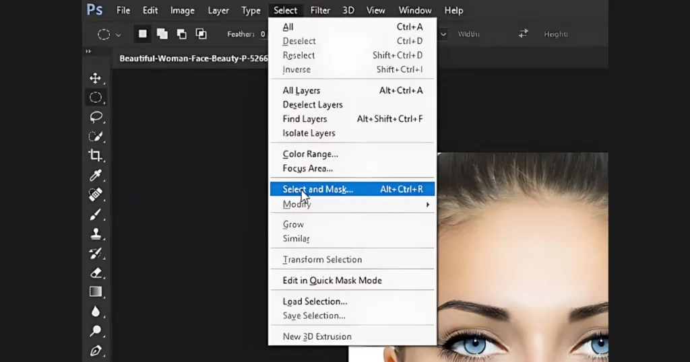
Task: Select the Brush tool
Action: tap(96, 215)
